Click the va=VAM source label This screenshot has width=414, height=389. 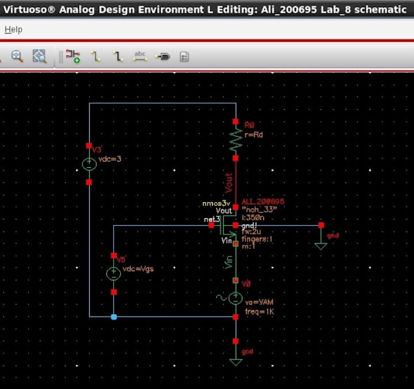[259, 302]
